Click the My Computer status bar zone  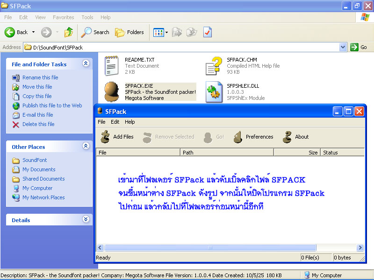click(x=337, y=275)
